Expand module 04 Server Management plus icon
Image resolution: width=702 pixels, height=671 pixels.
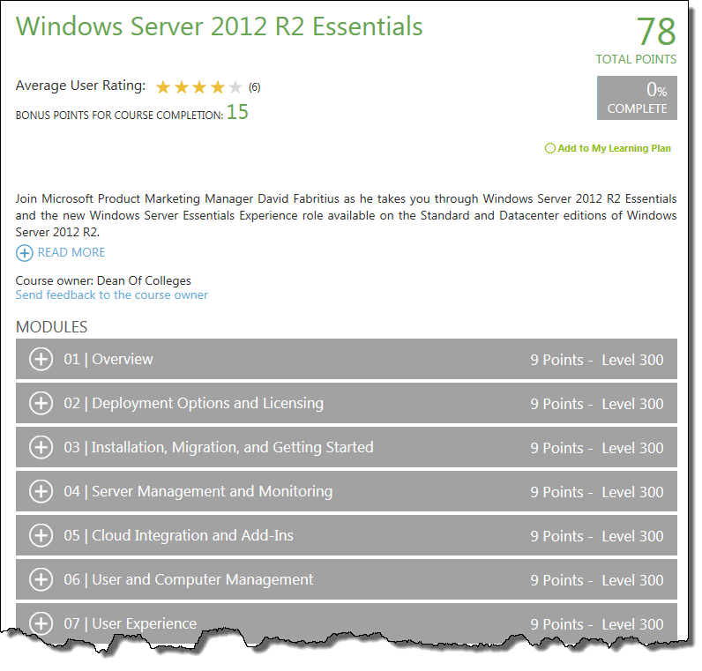41,491
